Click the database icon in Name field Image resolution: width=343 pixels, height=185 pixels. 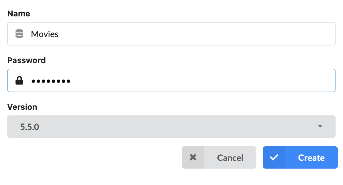pos(19,34)
